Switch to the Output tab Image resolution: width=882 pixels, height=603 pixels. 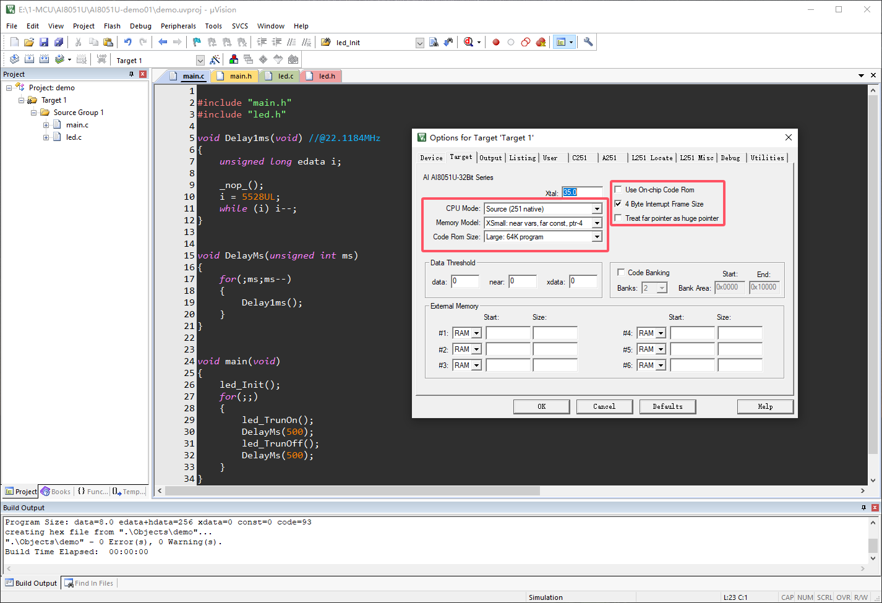pyautogui.click(x=491, y=158)
